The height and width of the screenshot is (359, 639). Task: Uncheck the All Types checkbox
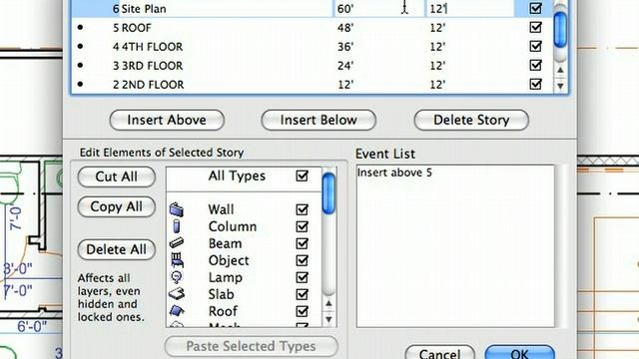(302, 176)
